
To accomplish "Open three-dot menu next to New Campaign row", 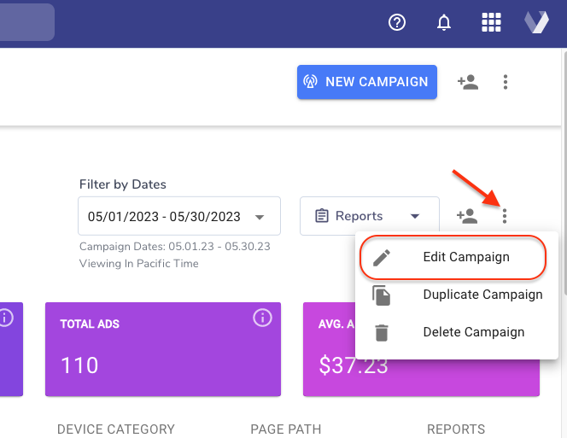I will tap(506, 82).
